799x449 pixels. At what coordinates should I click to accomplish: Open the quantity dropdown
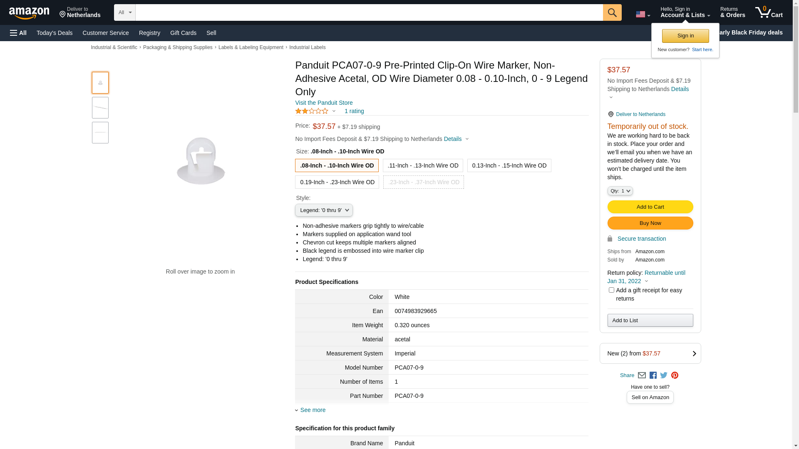click(x=620, y=191)
